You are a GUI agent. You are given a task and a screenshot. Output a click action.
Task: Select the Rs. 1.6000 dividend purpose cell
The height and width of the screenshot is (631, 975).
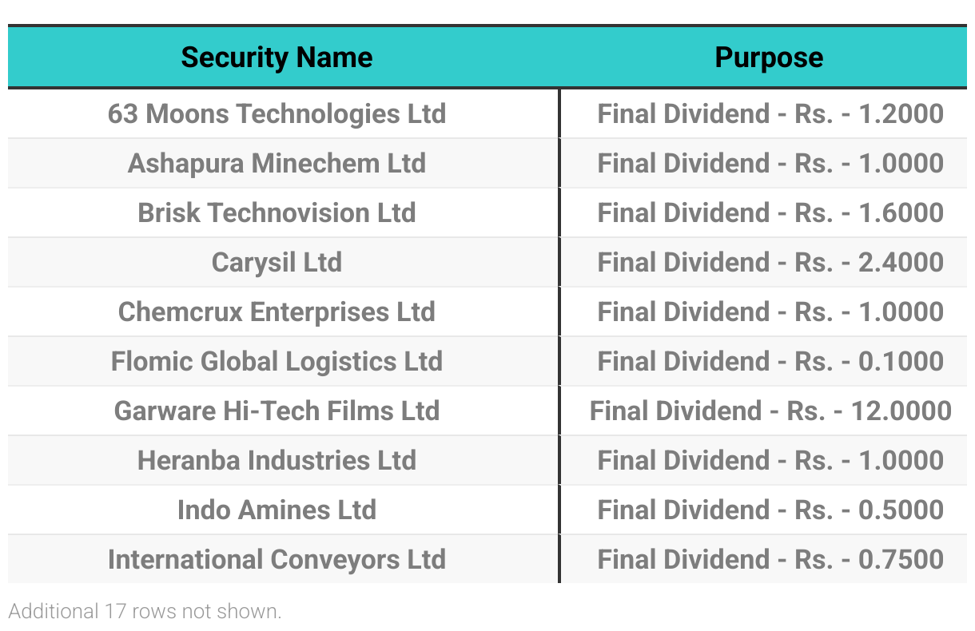point(770,212)
